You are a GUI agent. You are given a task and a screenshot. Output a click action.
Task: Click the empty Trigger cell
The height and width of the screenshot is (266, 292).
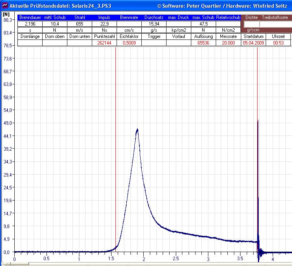coord(154,43)
